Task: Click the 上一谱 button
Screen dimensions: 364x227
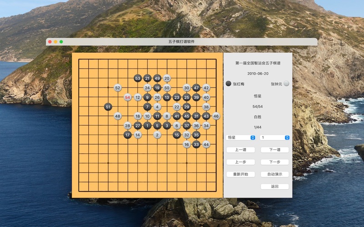Action: pyautogui.click(x=241, y=150)
